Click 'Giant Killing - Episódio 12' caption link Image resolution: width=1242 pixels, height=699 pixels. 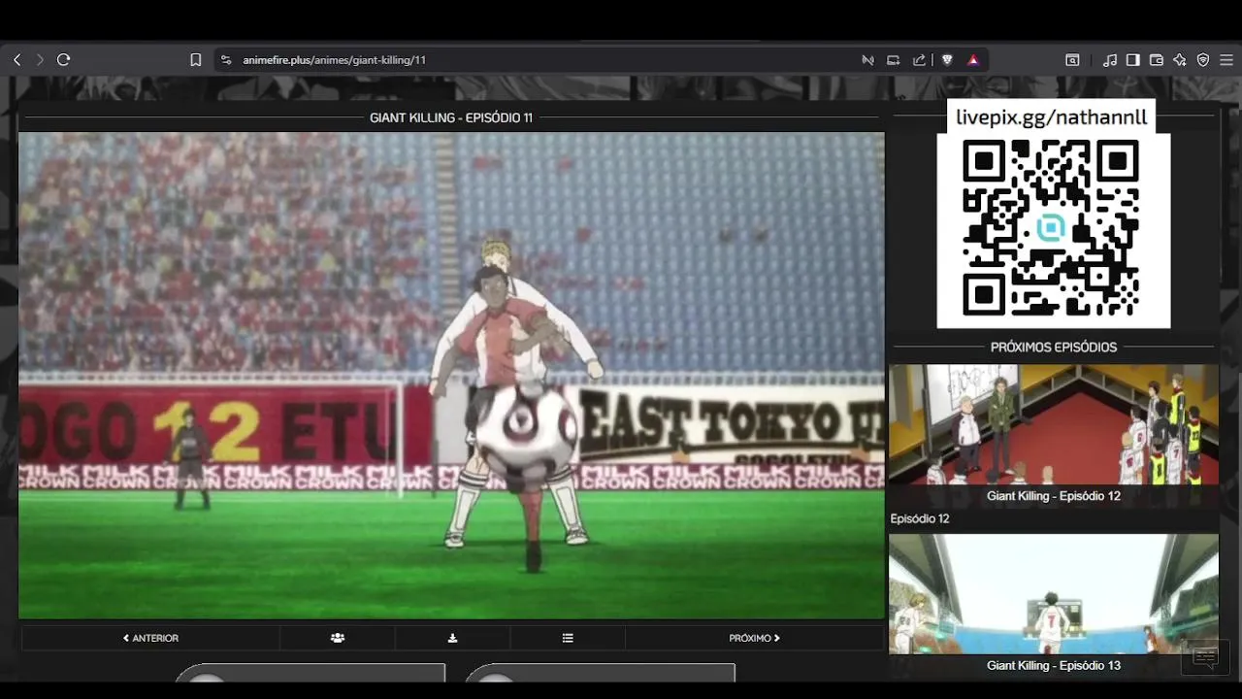(x=1054, y=496)
